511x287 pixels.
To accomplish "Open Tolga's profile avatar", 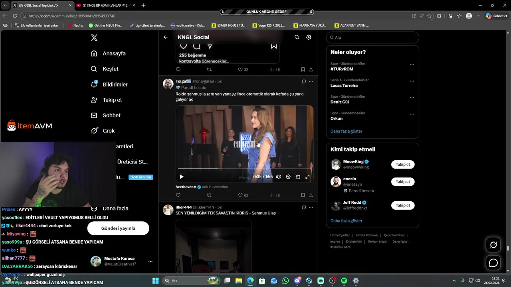I will [x=168, y=84].
